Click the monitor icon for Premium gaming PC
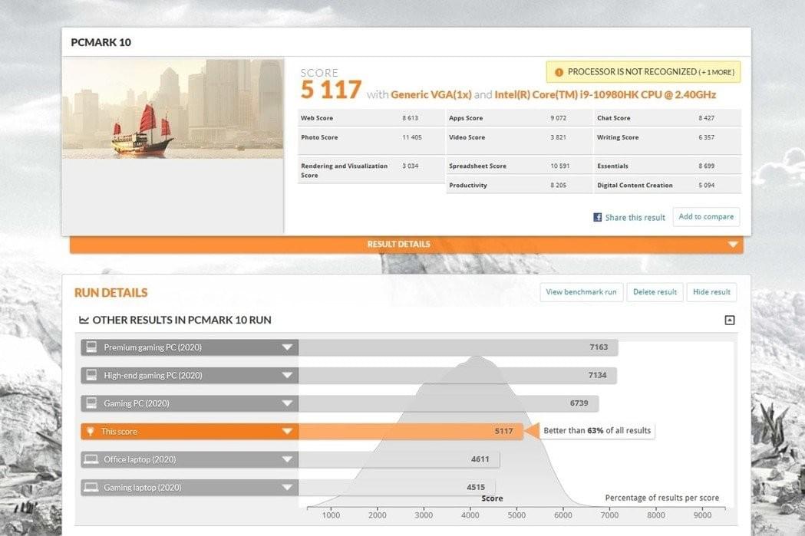Image resolution: width=805 pixels, height=536 pixels. click(91, 347)
